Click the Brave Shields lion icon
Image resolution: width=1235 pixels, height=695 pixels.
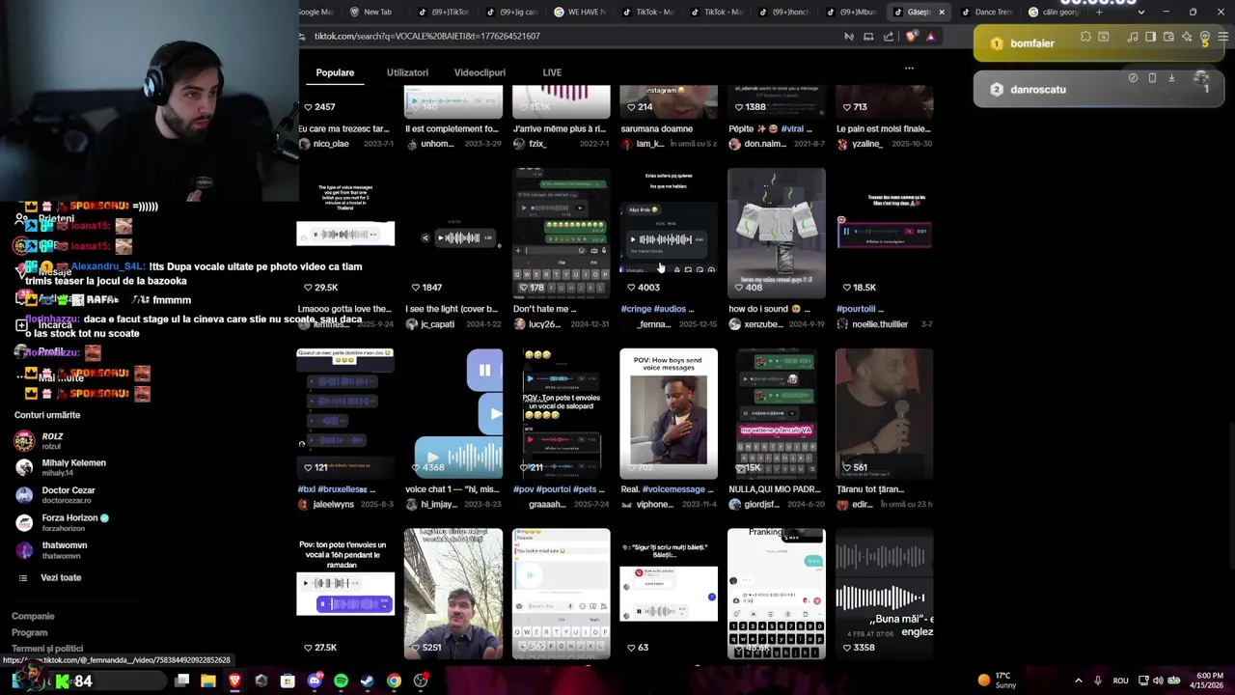coord(912,37)
